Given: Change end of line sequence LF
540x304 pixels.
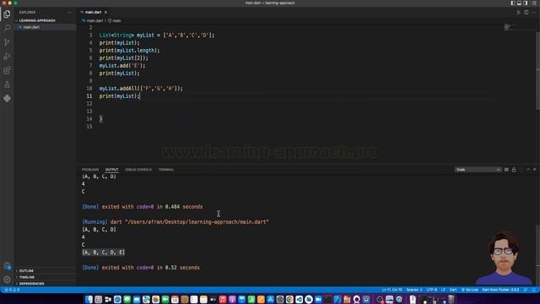Looking at the screenshot, I should point(443,290).
